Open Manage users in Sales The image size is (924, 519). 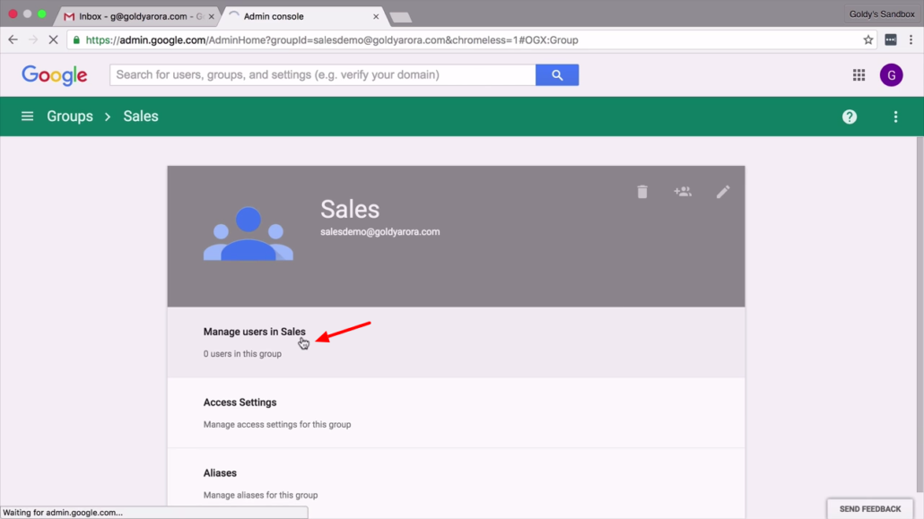pyautogui.click(x=456, y=342)
